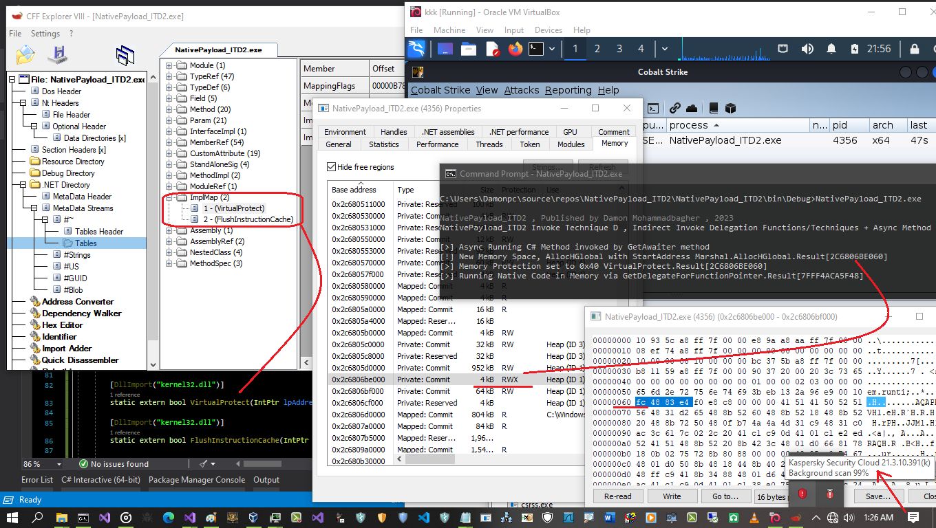Click the Re-read button in hex viewer
The width and height of the screenshot is (936, 528).
tap(617, 496)
